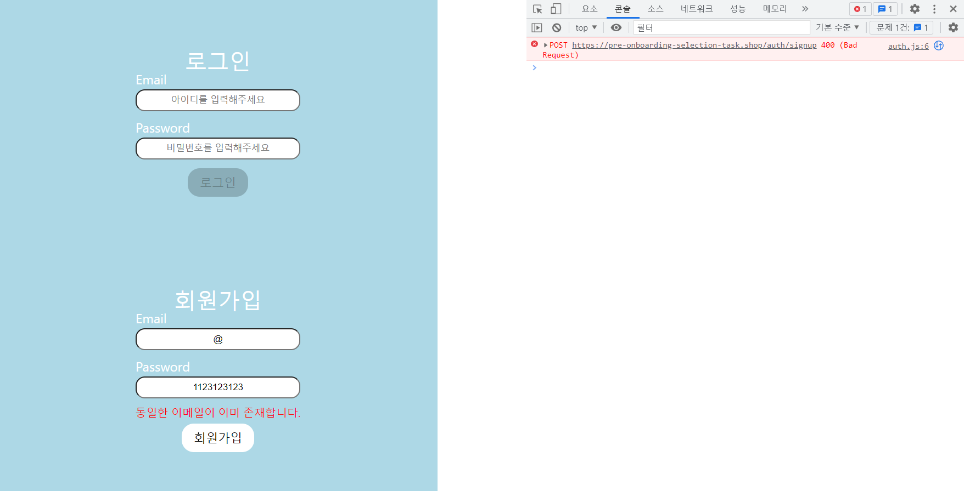964x491 pixels.
Task: Toggle device toolbar emulation icon
Action: 556,9
